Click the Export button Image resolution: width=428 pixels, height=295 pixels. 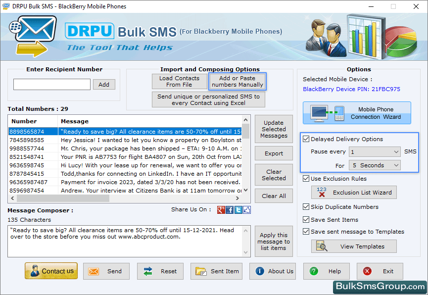tap(274, 153)
